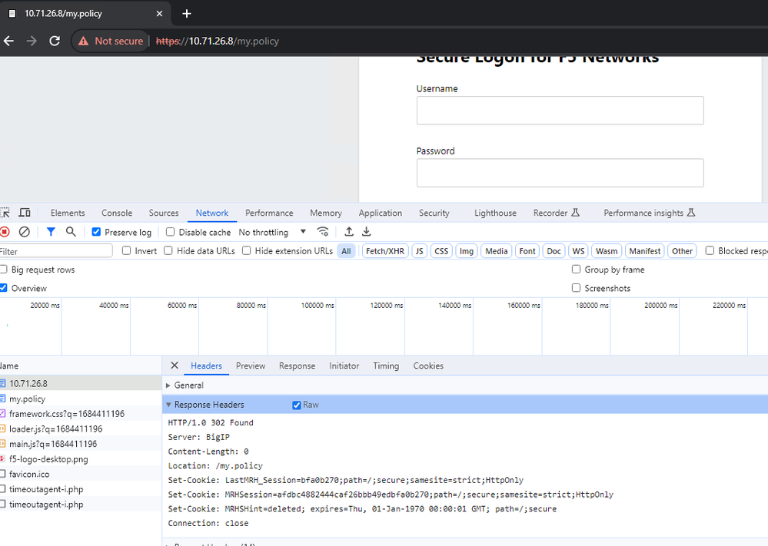Click the Username input field
768x546 pixels.
pyautogui.click(x=560, y=111)
